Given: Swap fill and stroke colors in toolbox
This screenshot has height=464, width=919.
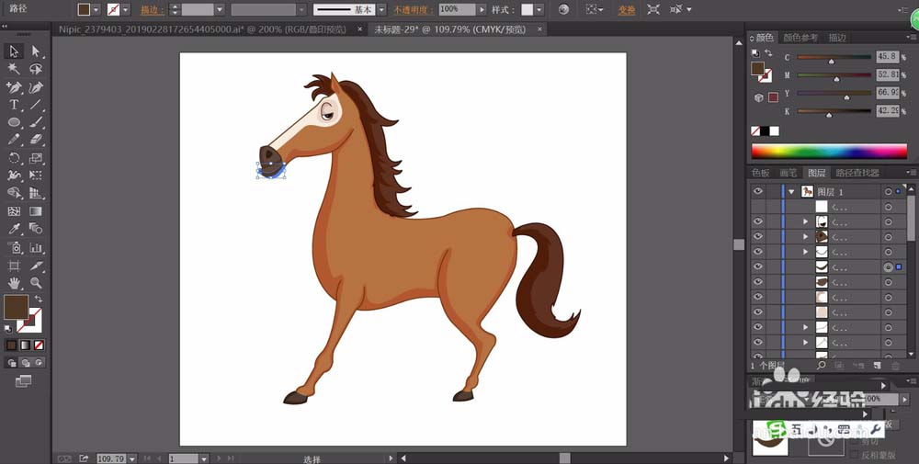Looking at the screenshot, I should tap(38, 299).
